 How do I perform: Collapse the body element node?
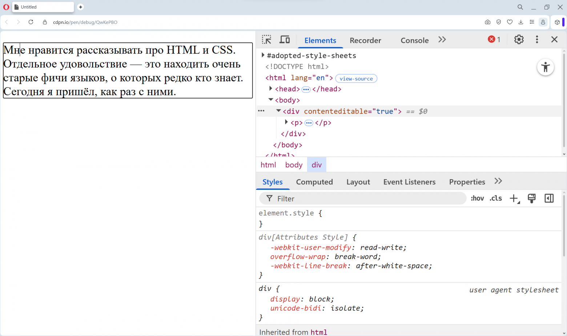[271, 99]
